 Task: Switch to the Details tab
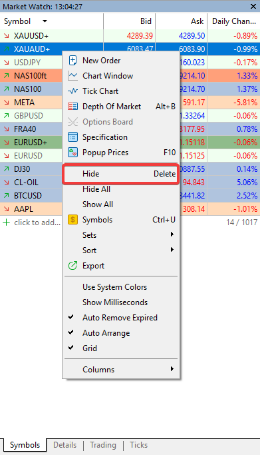pos(65,445)
